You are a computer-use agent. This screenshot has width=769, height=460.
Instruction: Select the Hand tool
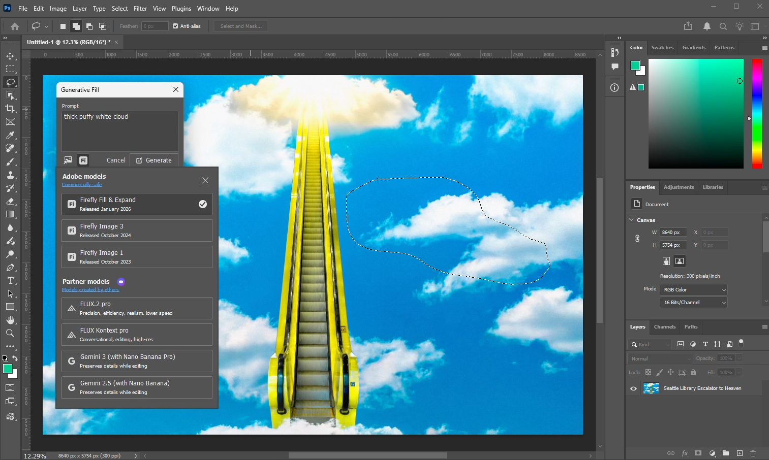[10, 320]
